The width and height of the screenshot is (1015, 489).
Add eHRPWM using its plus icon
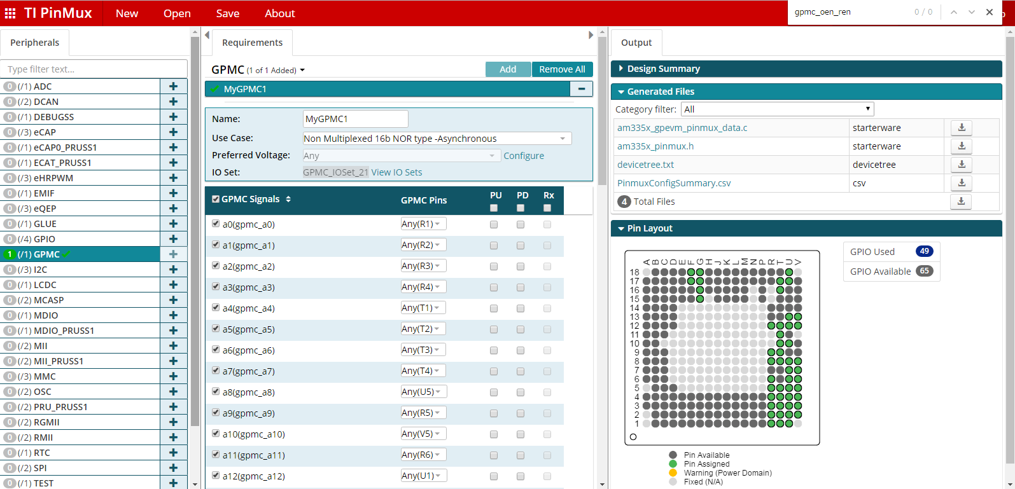click(x=173, y=178)
